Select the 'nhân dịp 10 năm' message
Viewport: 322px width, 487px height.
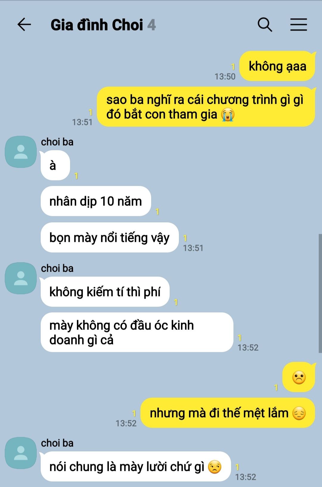(96, 201)
